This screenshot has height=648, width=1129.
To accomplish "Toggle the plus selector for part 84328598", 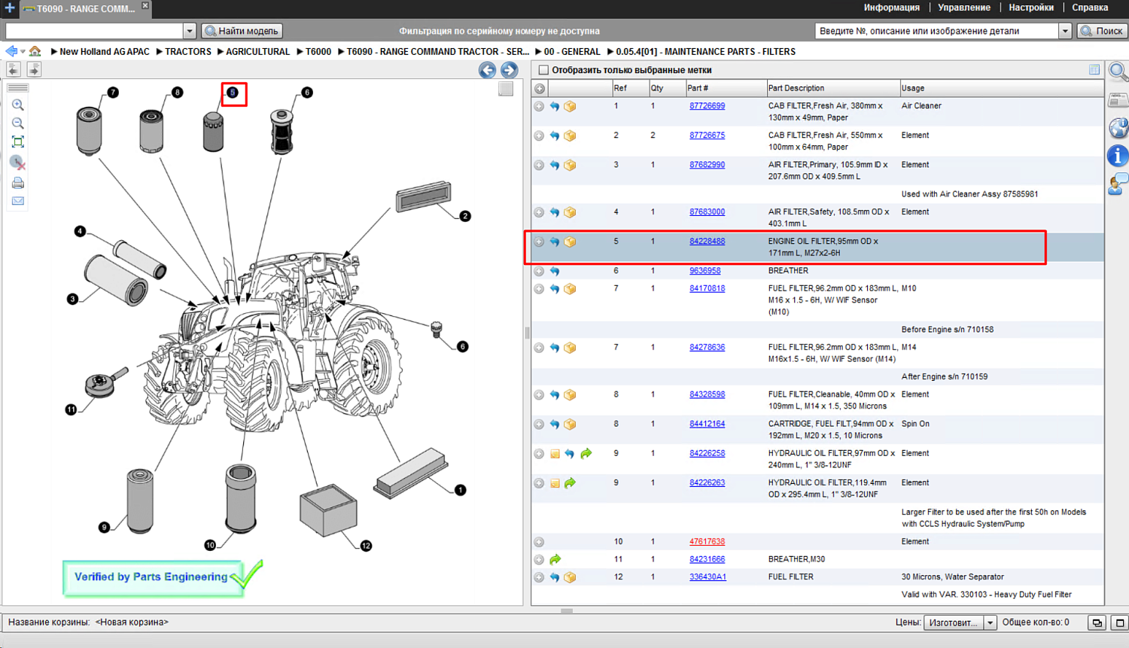I will tap(539, 395).
